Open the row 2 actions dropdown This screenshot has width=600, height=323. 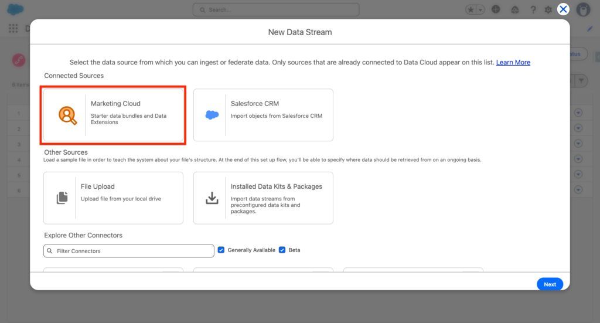coord(578,128)
